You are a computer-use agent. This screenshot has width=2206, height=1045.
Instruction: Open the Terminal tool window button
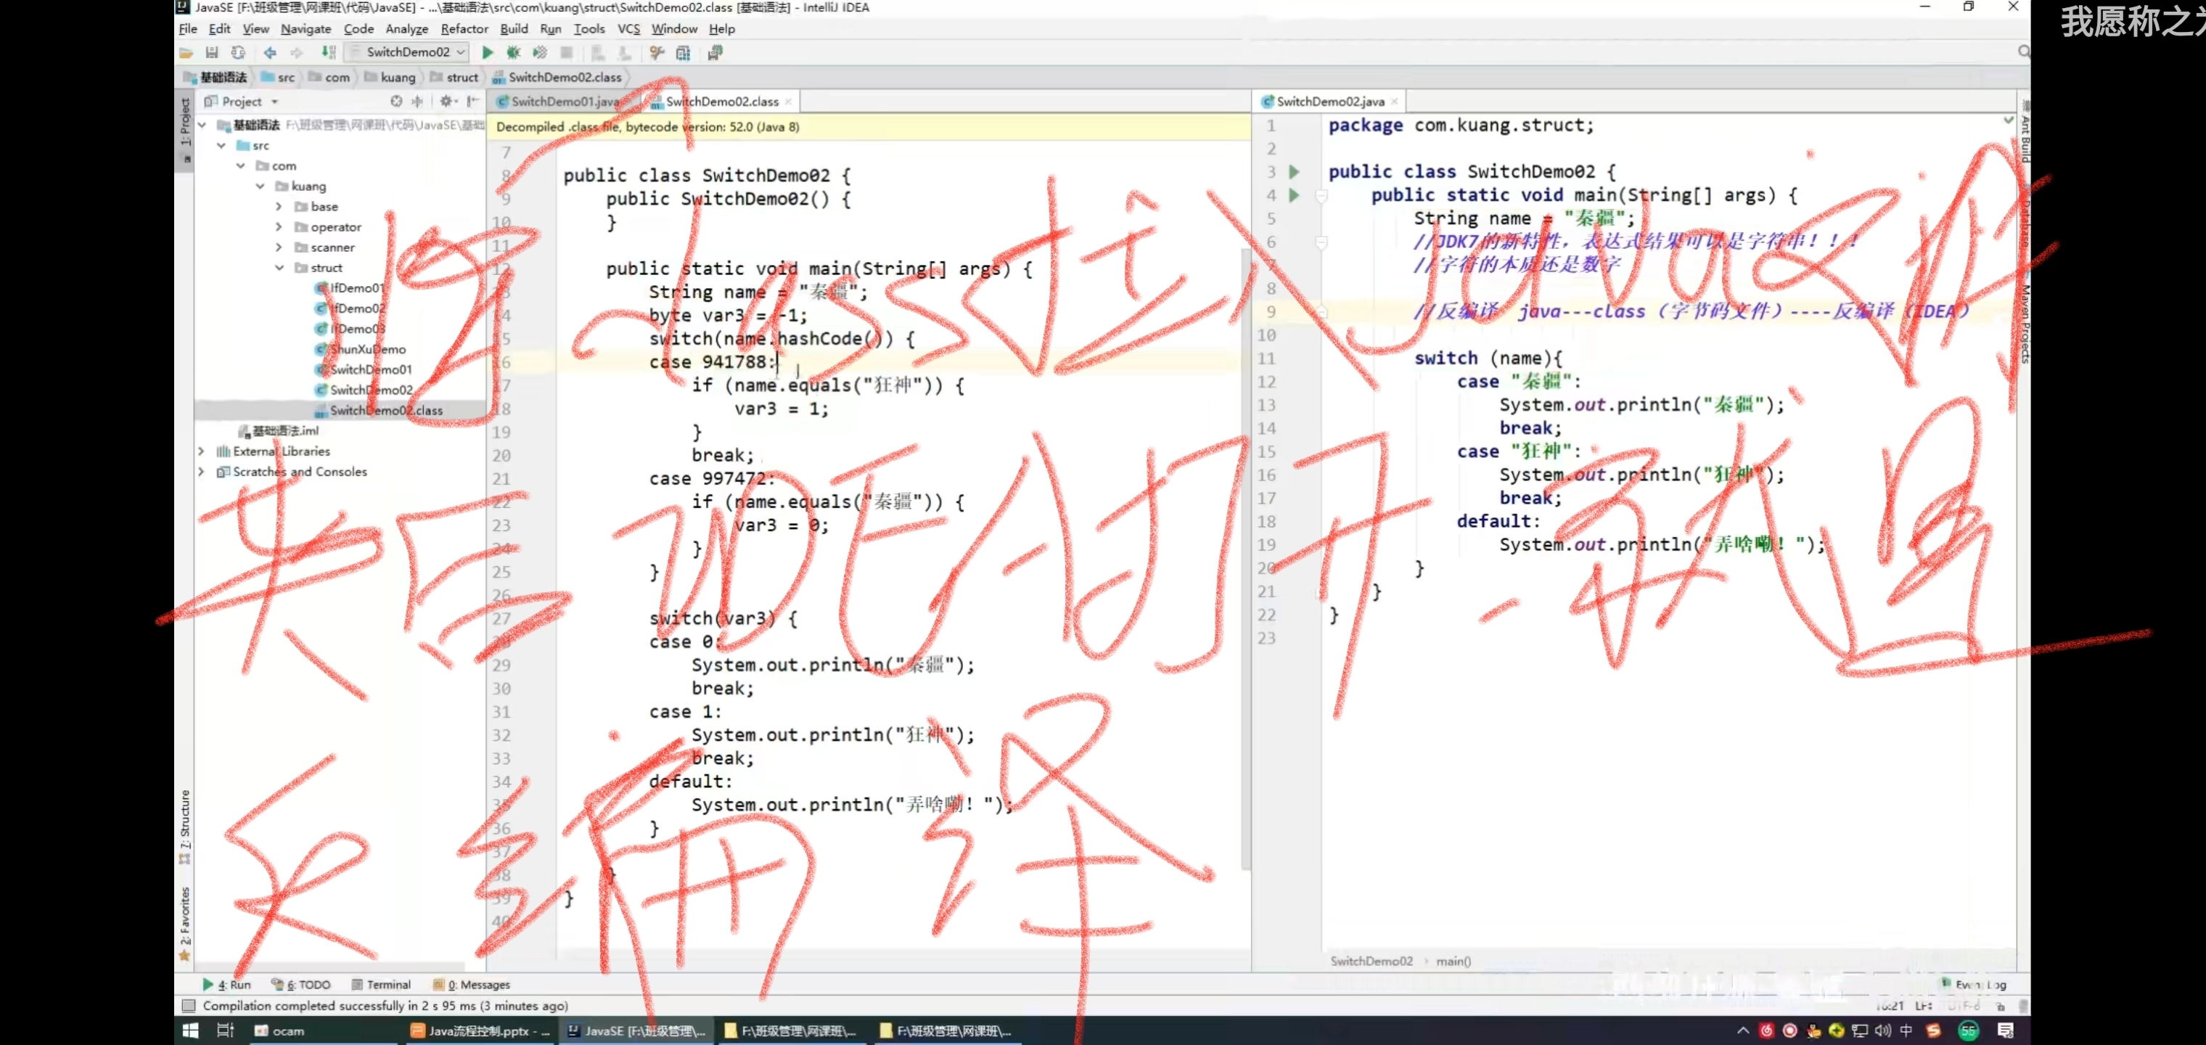[381, 984]
